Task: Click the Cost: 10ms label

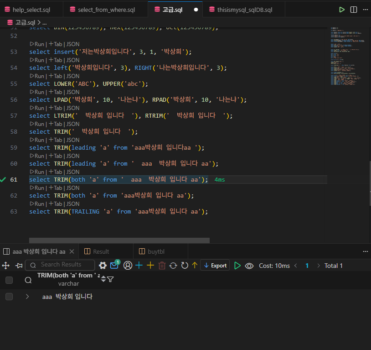Action: pos(274,266)
